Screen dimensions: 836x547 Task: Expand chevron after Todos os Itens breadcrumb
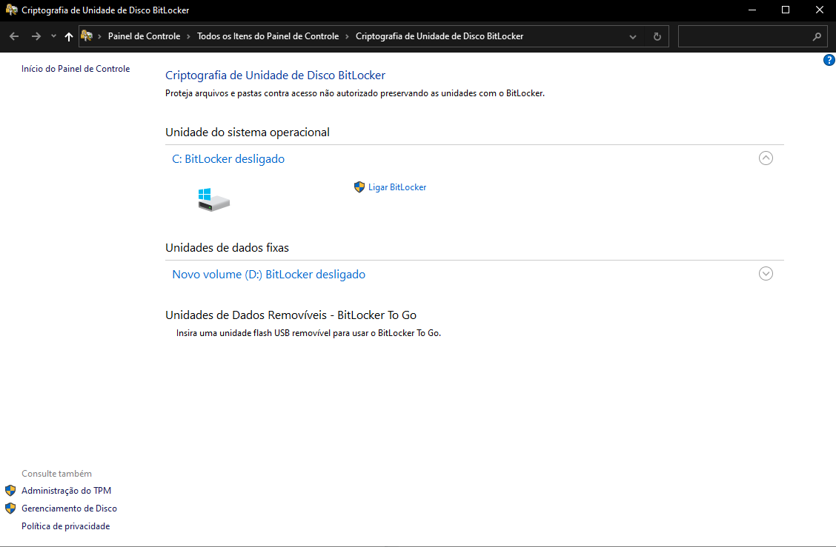click(x=347, y=36)
